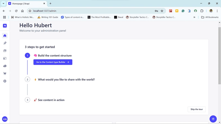The width and height of the screenshot is (221, 124).
Task: Open the HN user profile avatar
Action: (x=5, y=119)
